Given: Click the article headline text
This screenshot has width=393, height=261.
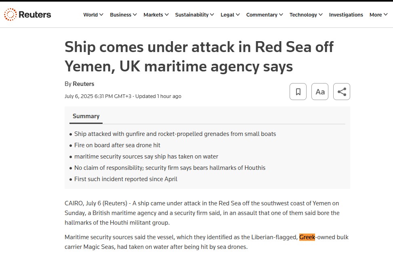Looking at the screenshot, I should click(x=199, y=56).
